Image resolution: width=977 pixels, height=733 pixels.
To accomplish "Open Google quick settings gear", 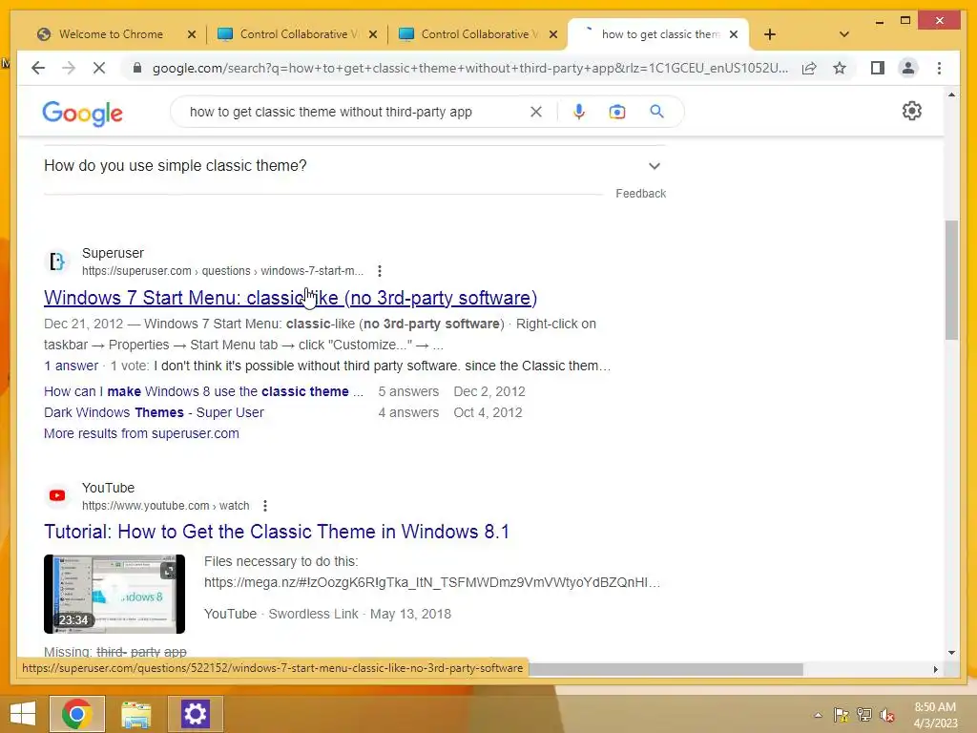I will [x=911, y=111].
